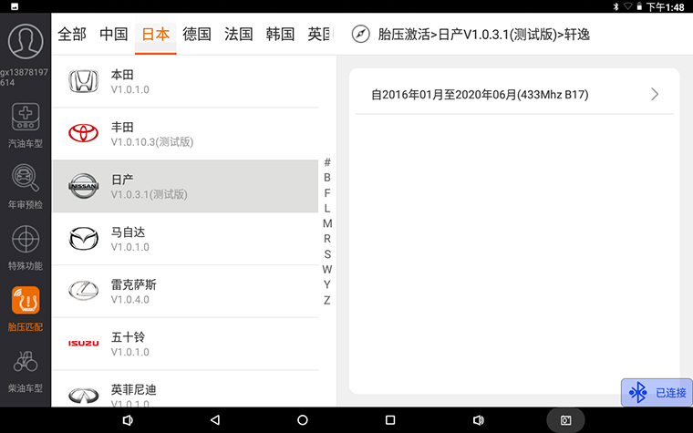
Task: Switch to the 韩国 tab
Action: (x=280, y=34)
